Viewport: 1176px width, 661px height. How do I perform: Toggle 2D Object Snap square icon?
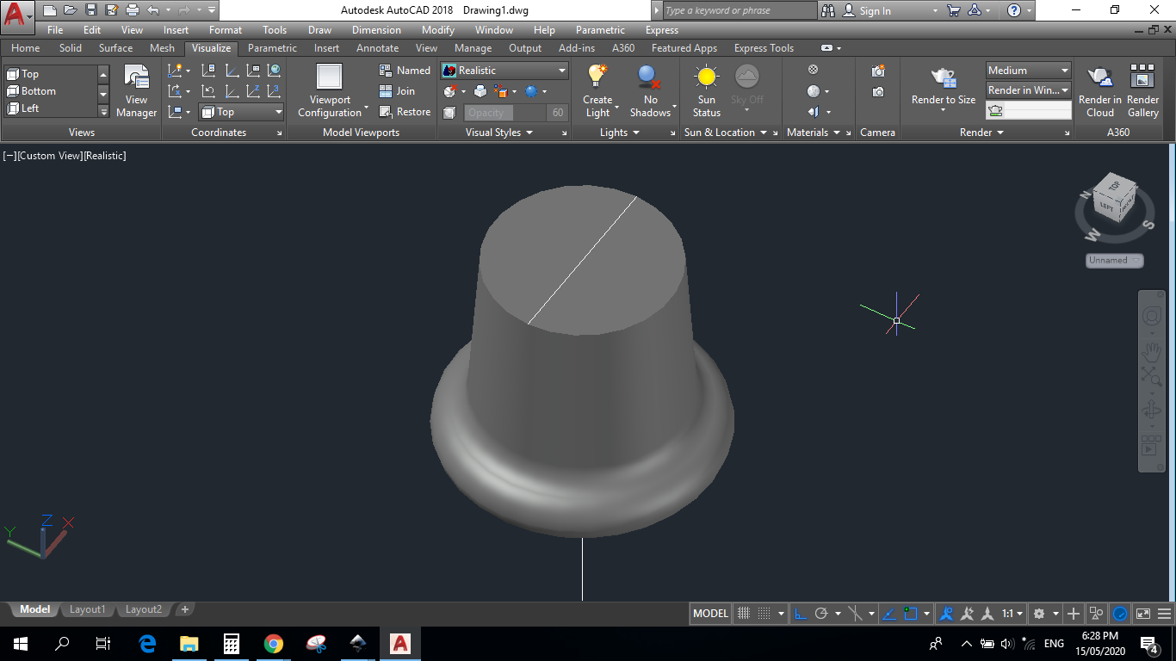coord(911,614)
